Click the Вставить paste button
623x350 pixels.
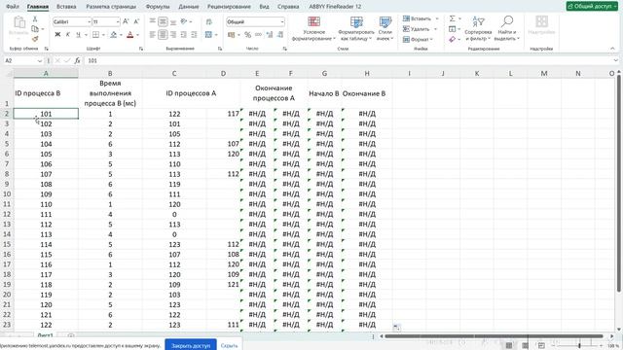pyautogui.click(x=18, y=28)
